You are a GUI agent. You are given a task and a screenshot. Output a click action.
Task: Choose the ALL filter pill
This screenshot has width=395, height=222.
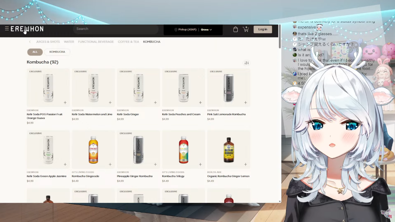pos(35,52)
